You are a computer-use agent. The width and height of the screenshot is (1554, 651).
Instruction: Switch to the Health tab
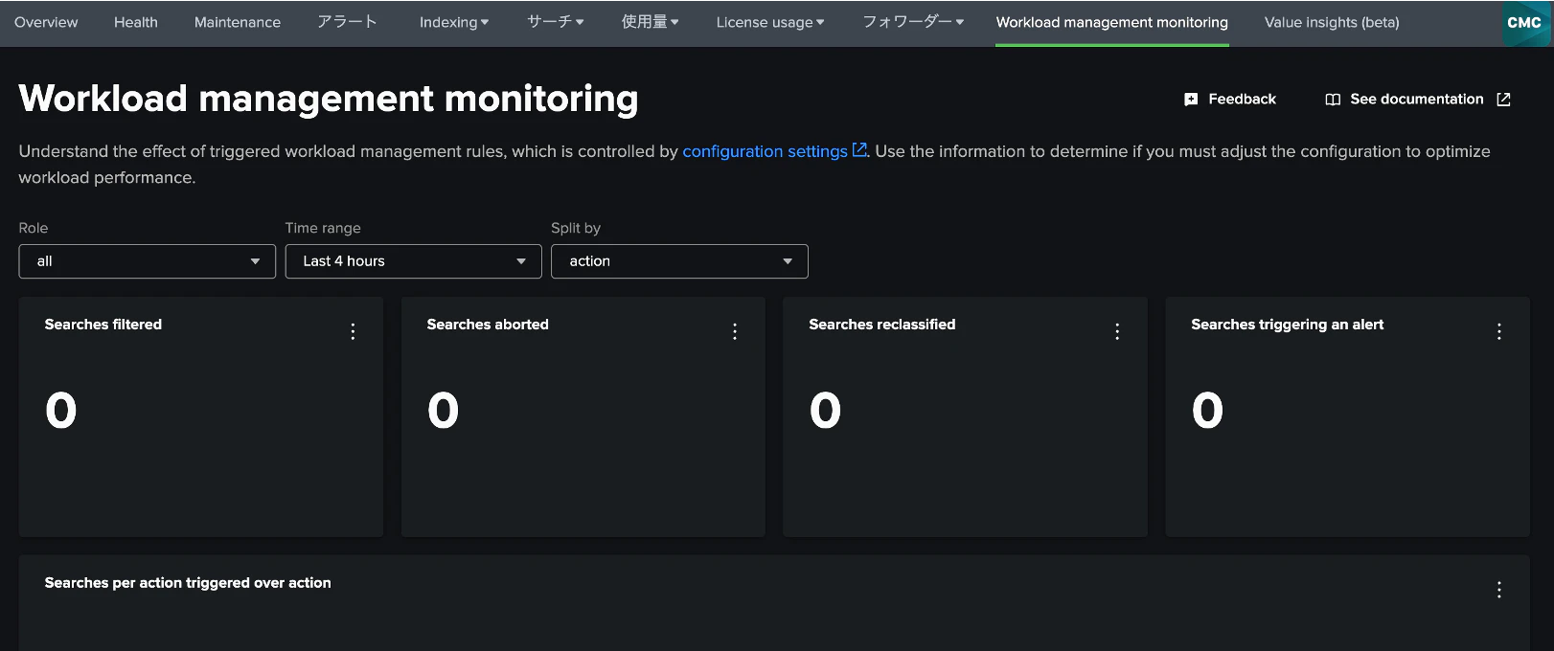[x=136, y=22]
